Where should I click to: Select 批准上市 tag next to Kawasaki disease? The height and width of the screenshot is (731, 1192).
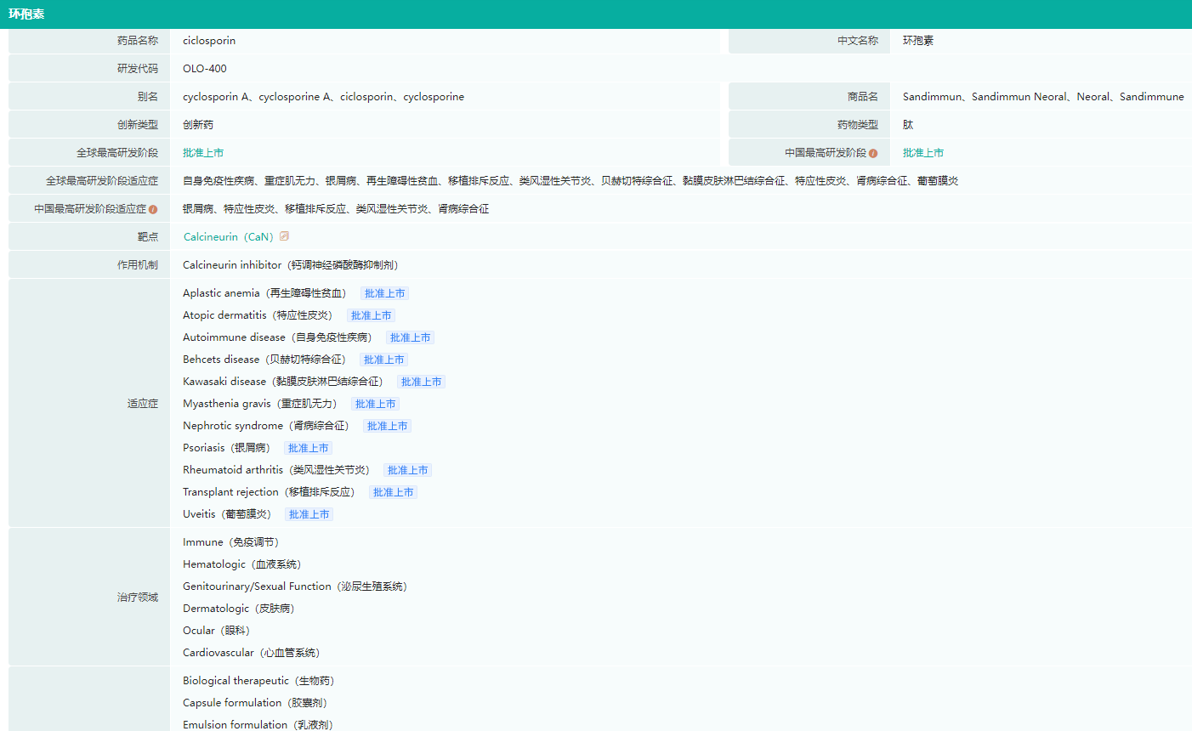pos(421,382)
